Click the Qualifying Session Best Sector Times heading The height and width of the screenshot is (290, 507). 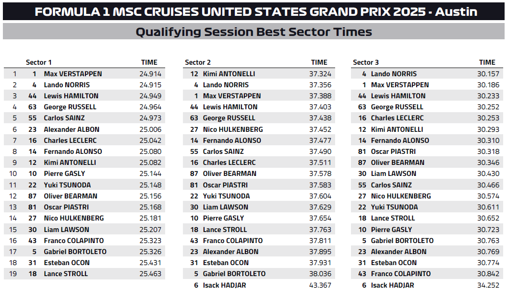[253, 32]
